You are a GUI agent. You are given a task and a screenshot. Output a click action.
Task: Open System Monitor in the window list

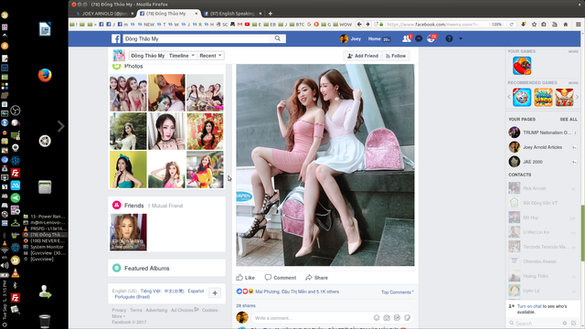coord(44,247)
